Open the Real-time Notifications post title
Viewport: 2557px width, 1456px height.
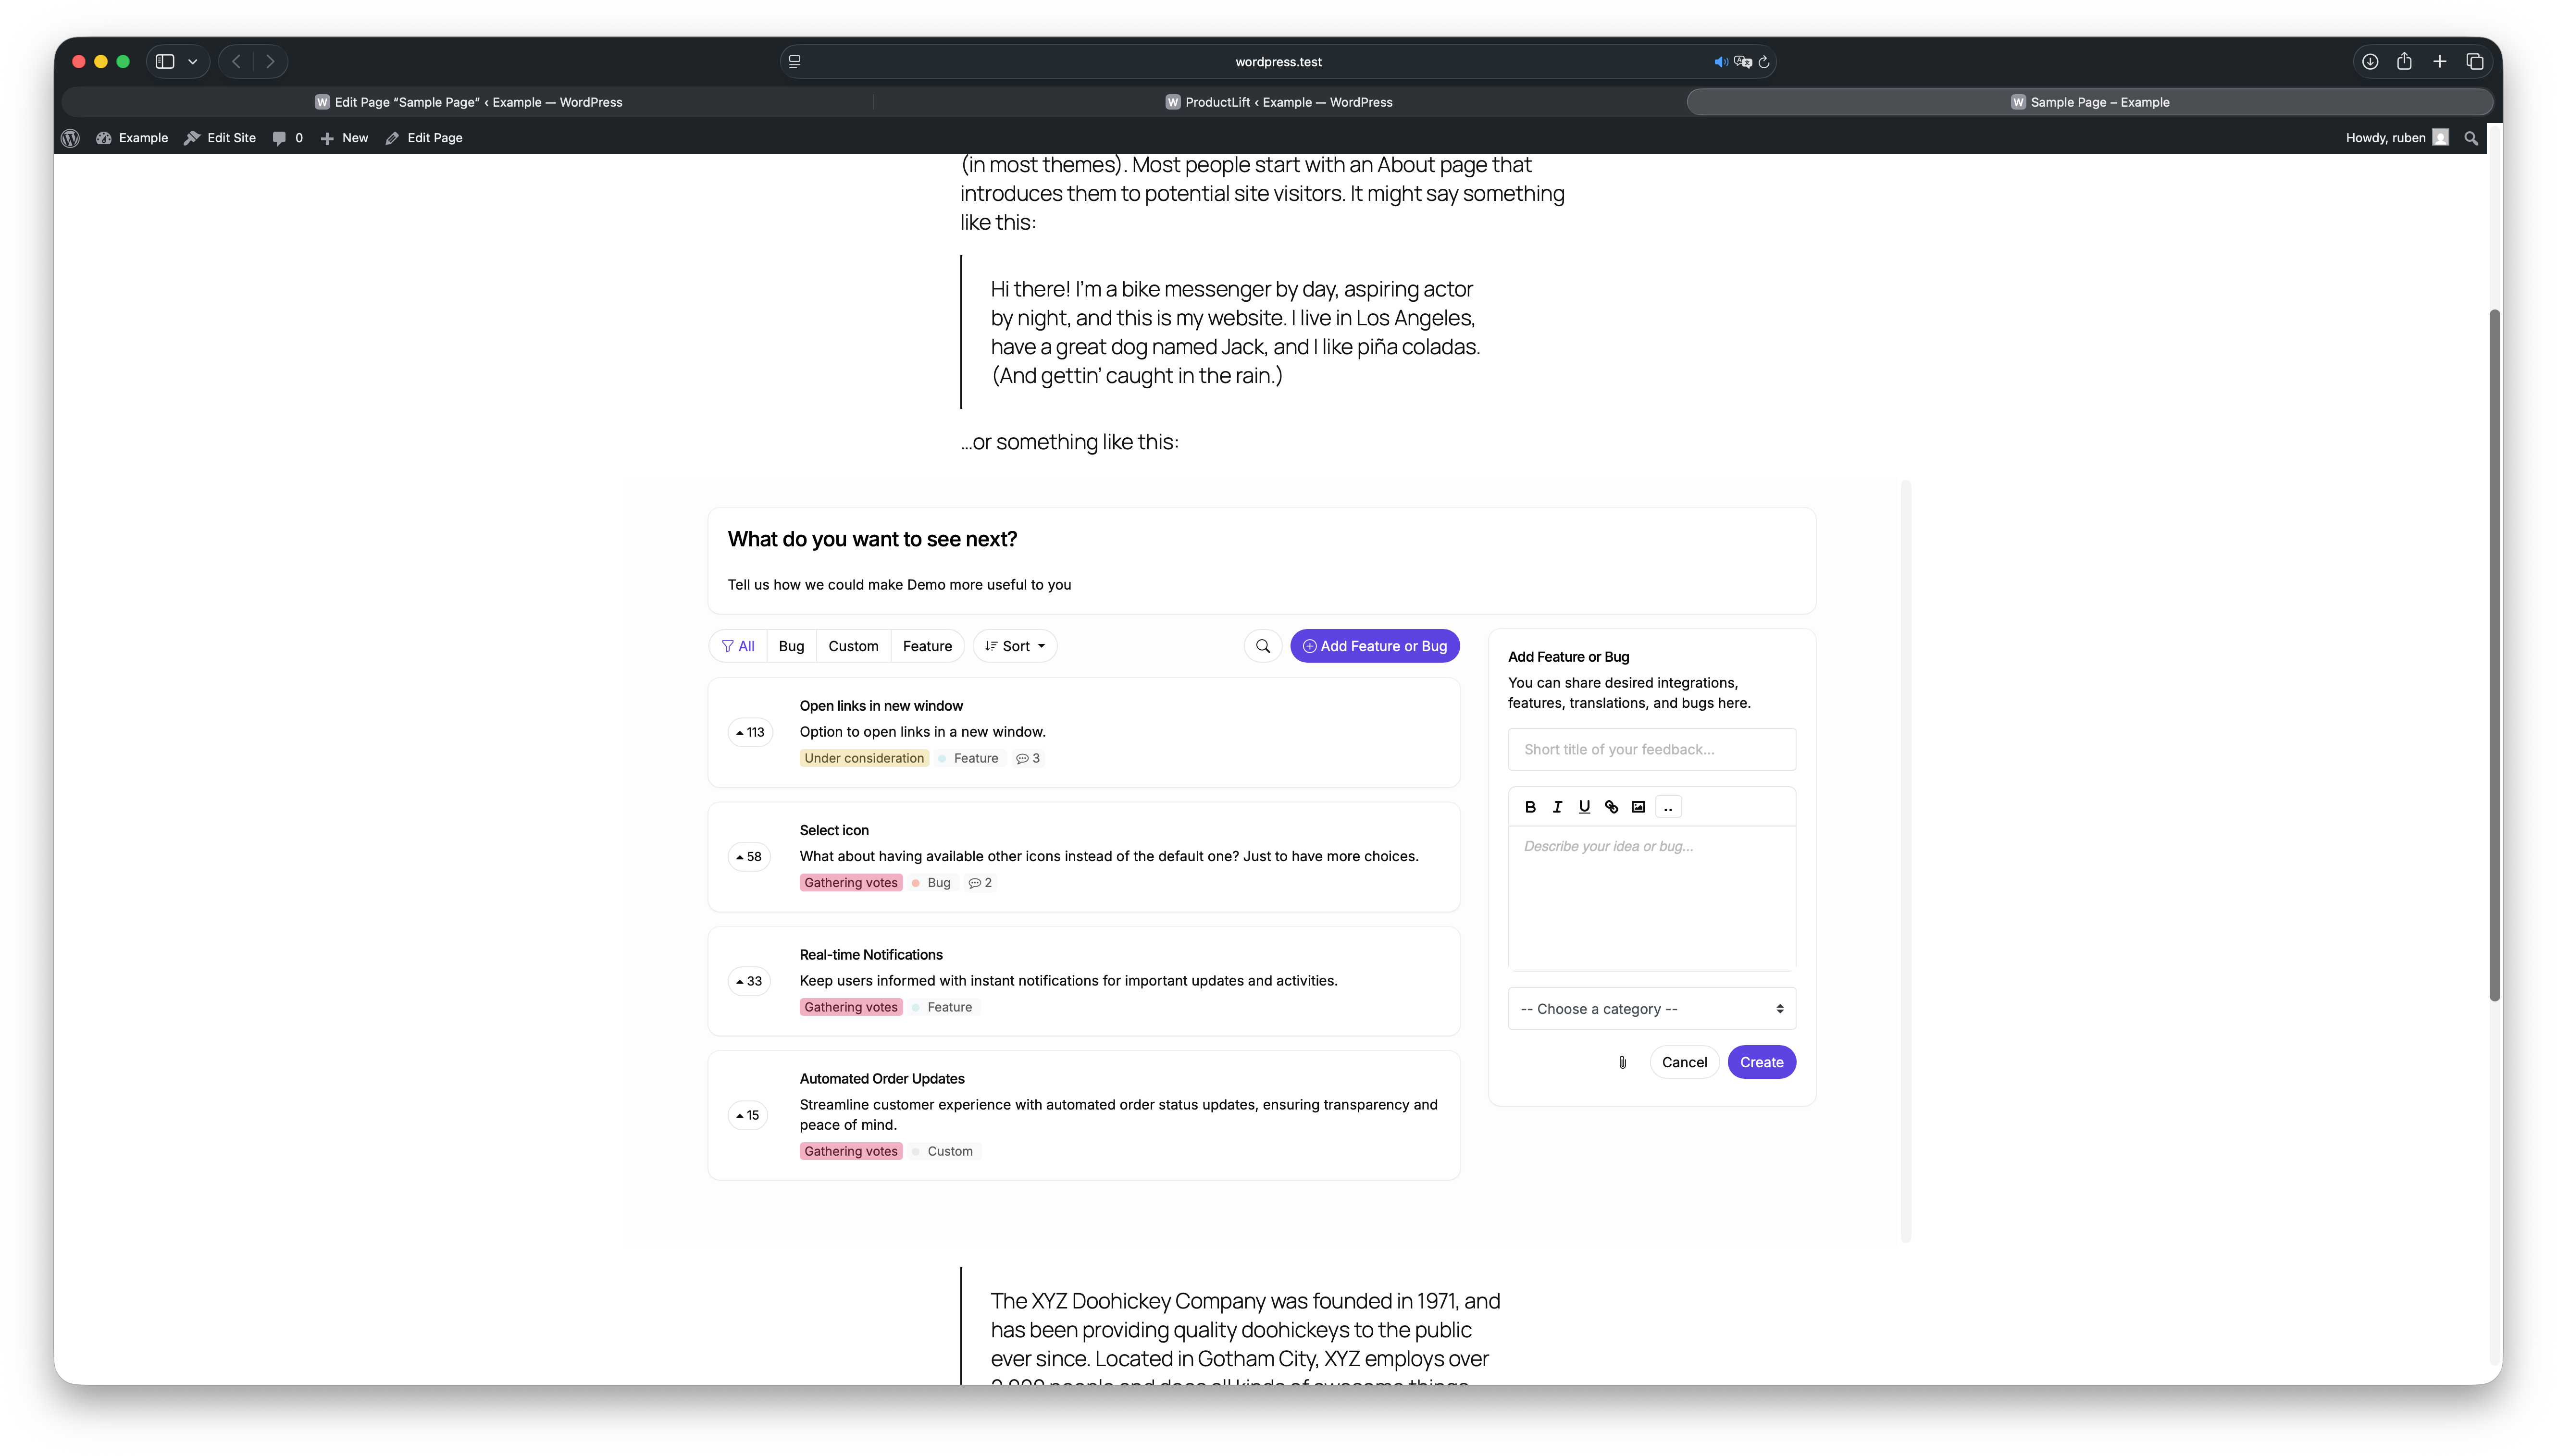(x=871, y=955)
